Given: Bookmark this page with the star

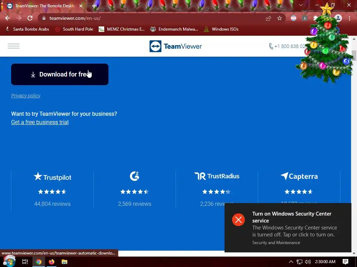Looking at the screenshot, I should click(280, 18).
